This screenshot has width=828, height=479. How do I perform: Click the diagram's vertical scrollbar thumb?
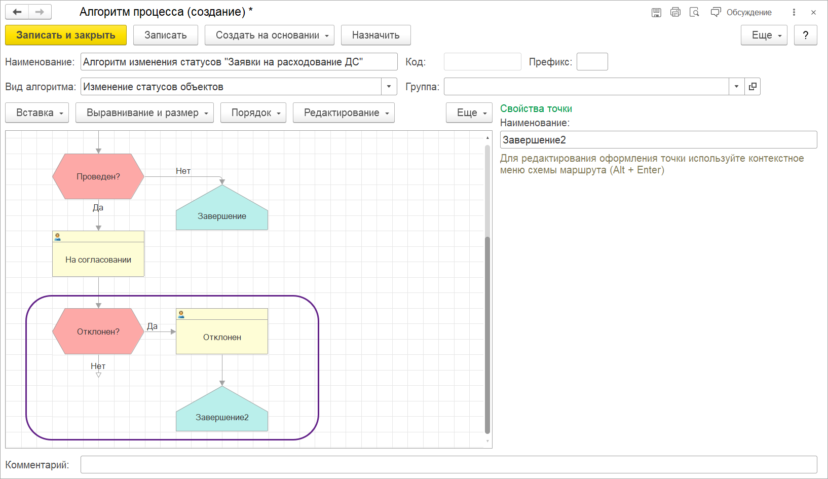(x=487, y=335)
